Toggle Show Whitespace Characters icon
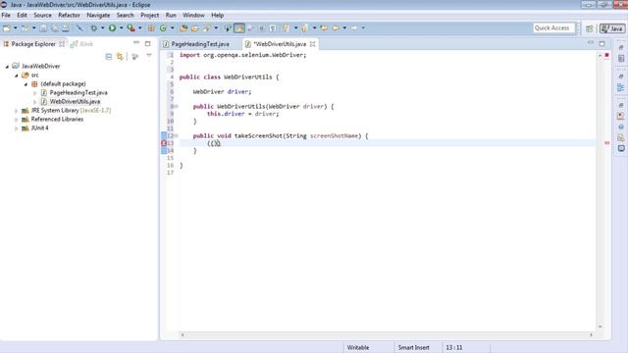This screenshot has height=353, width=628. click(273, 28)
